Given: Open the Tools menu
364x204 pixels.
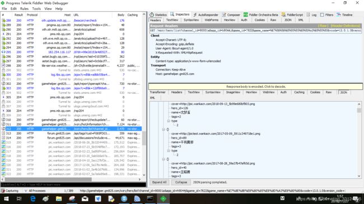Looking at the screenshot, I should [x=36, y=8].
